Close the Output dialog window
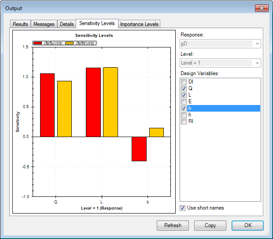The image size is (273, 239). pyautogui.click(x=262, y=8)
